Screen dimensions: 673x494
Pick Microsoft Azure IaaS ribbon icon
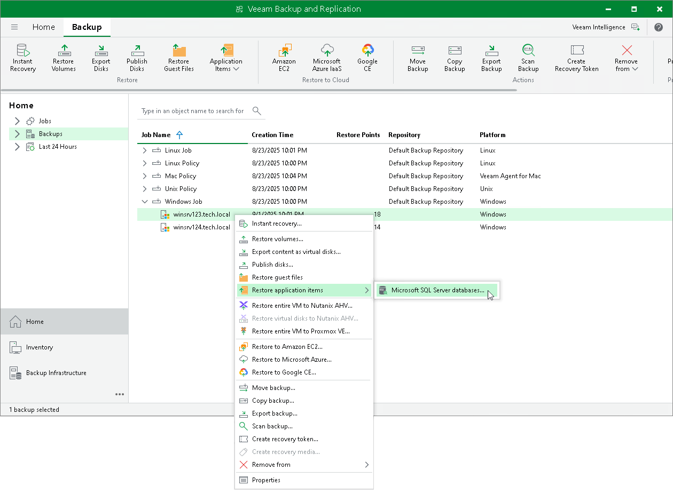(x=326, y=58)
